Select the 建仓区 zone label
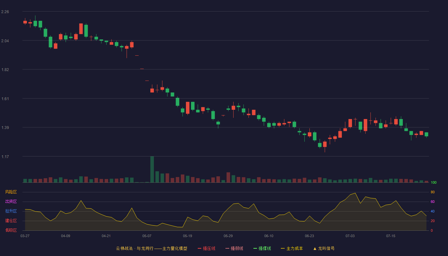Screen dimensions: 448x256 coord(11,221)
